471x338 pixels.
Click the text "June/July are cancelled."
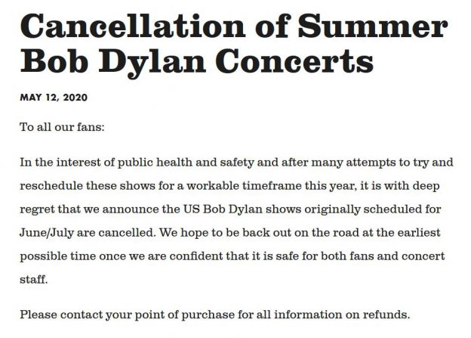click(88, 233)
